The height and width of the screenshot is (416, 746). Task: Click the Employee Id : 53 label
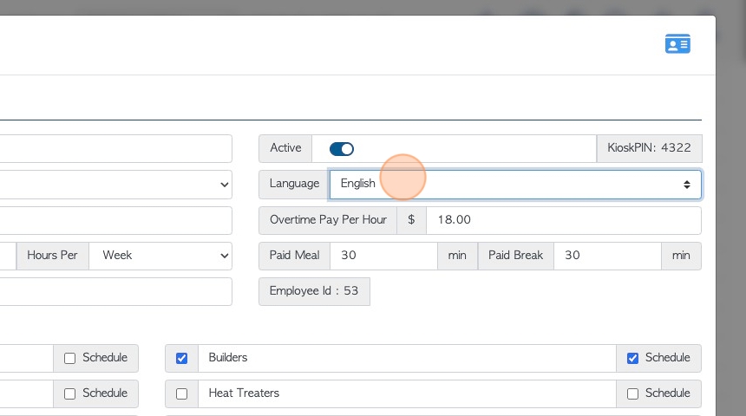(314, 291)
